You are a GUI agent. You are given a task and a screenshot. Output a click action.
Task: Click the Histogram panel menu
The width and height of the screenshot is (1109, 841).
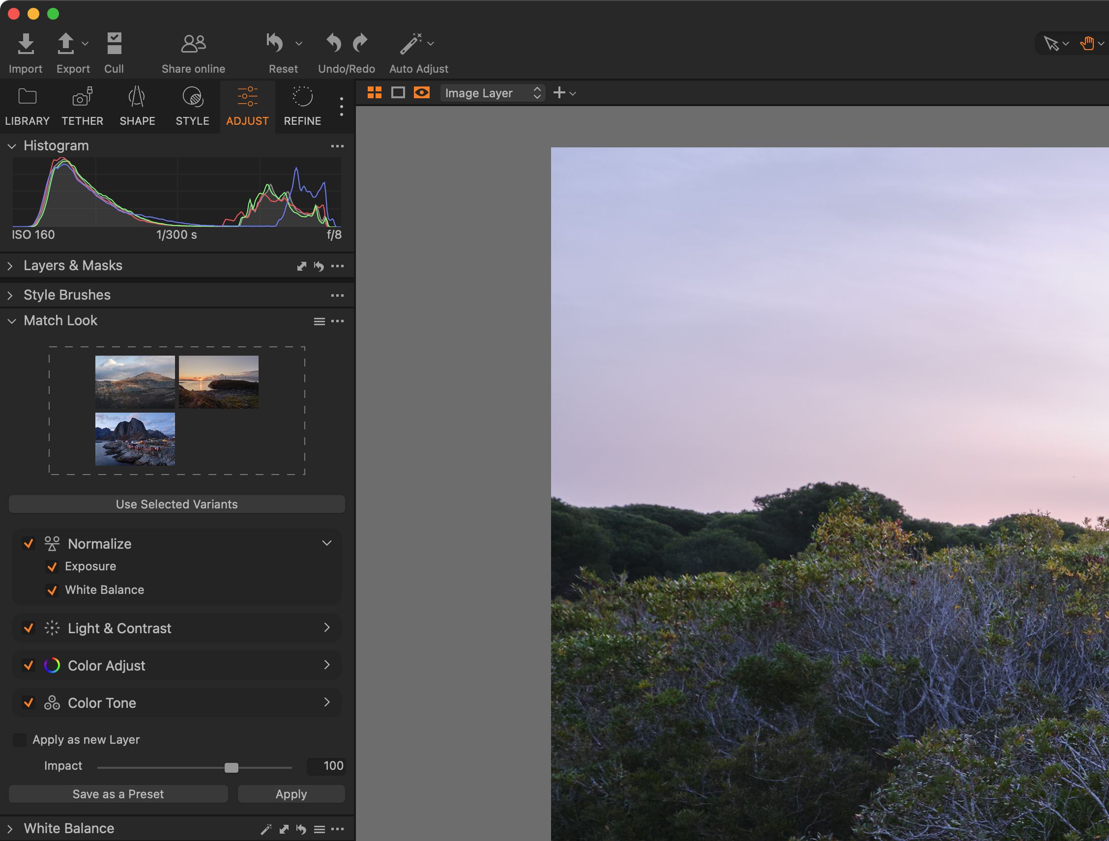coord(338,146)
